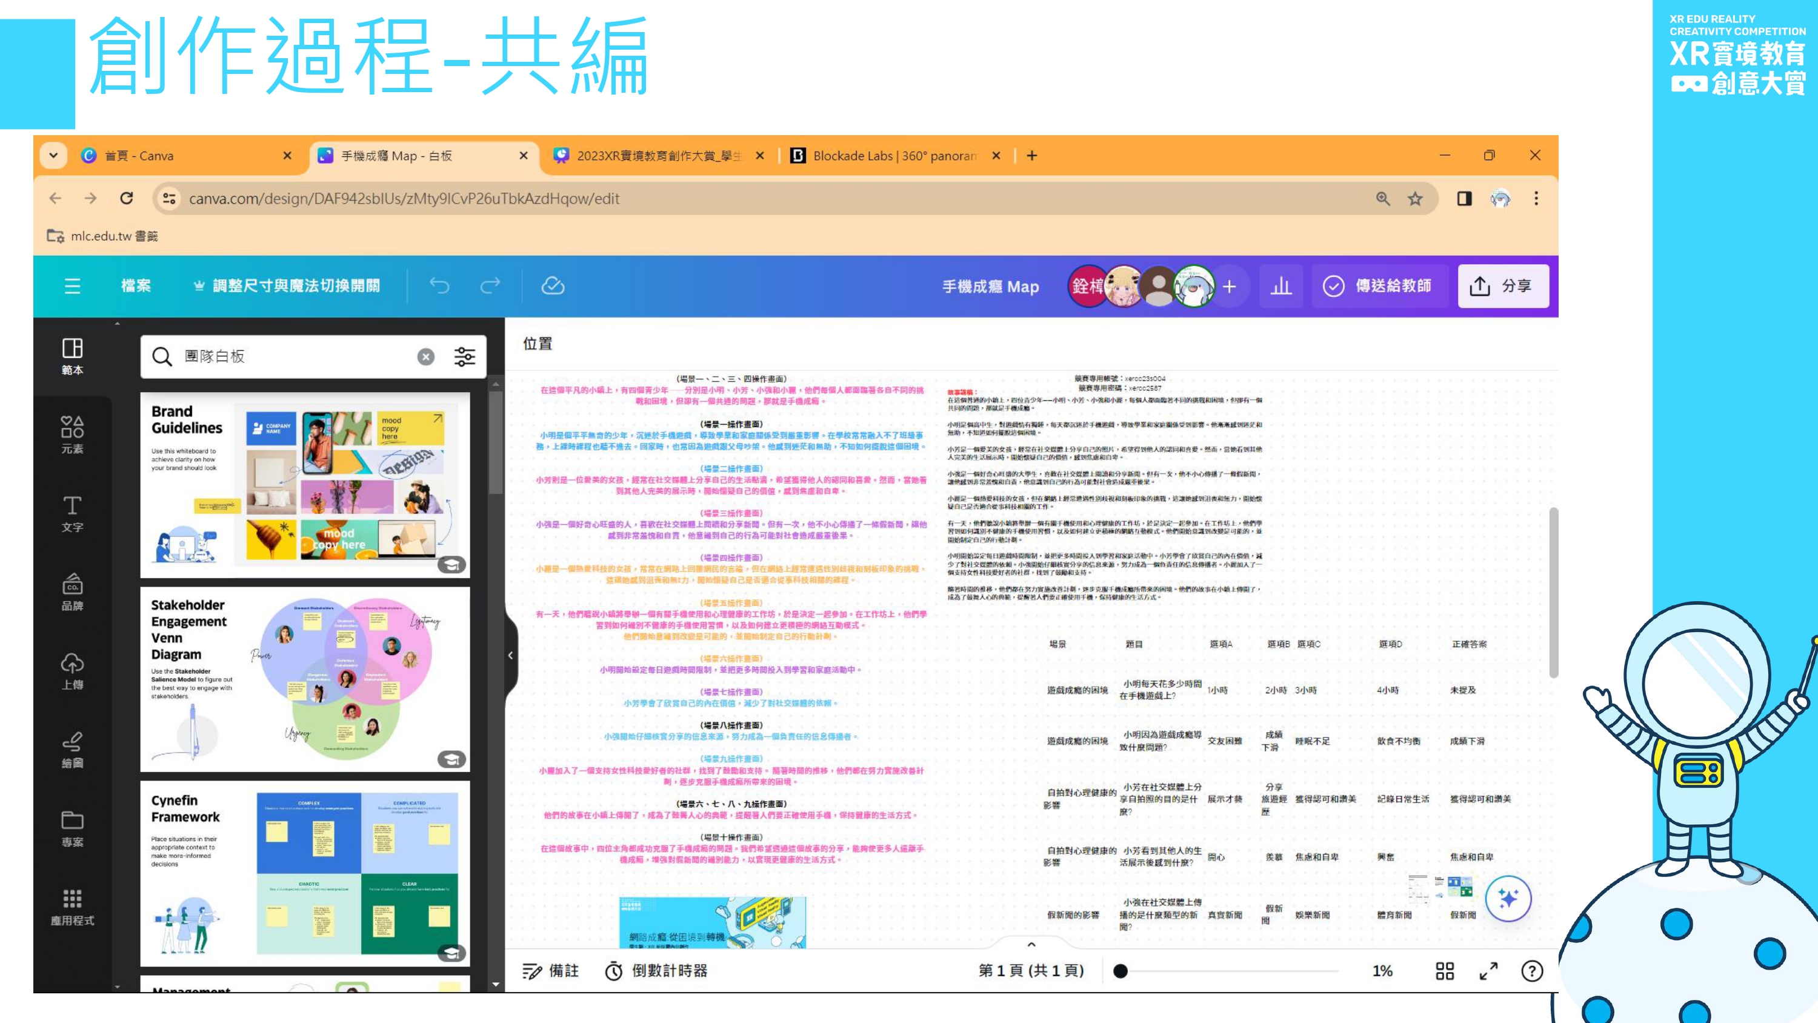Collapse the side template panel
Image resolution: width=1818 pixels, height=1023 pixels.
click(x=510, y=655)
